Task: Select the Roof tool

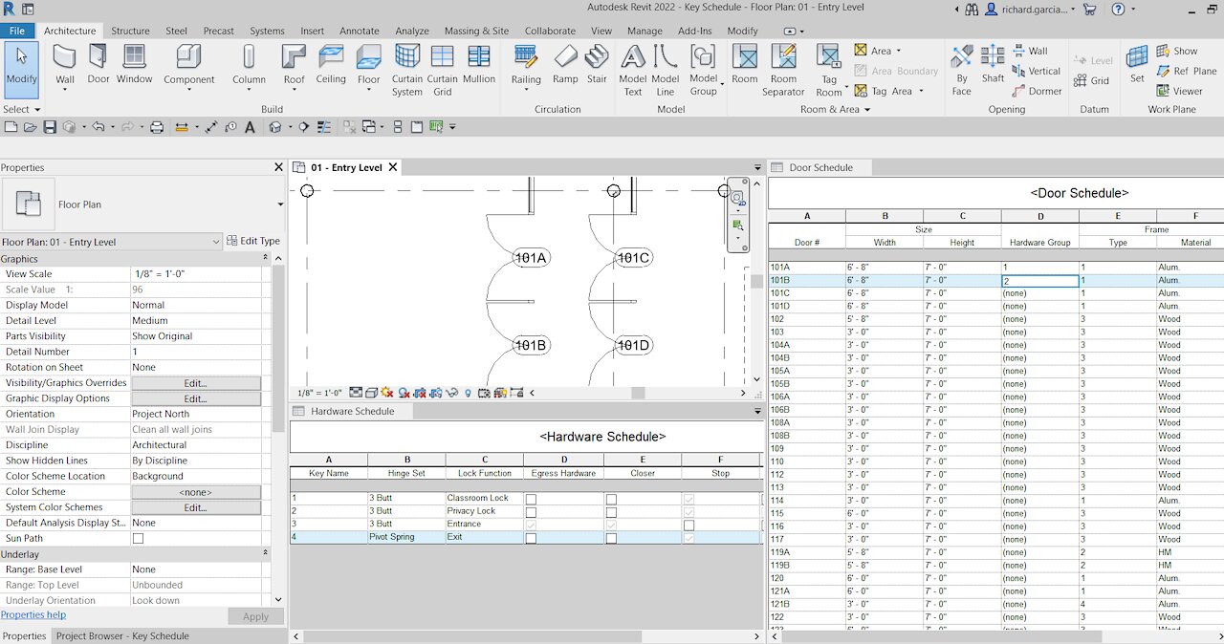Action: [294, 67]
